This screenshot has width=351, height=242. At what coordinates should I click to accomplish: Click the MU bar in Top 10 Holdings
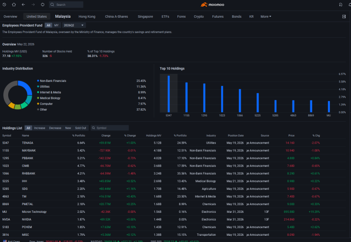point(329,106)
